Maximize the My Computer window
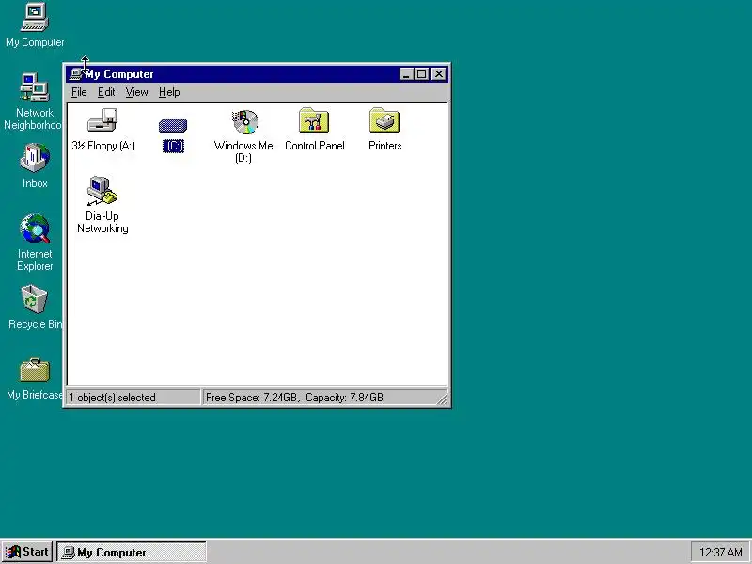This screenshot has width=752, height=564. 421,74
